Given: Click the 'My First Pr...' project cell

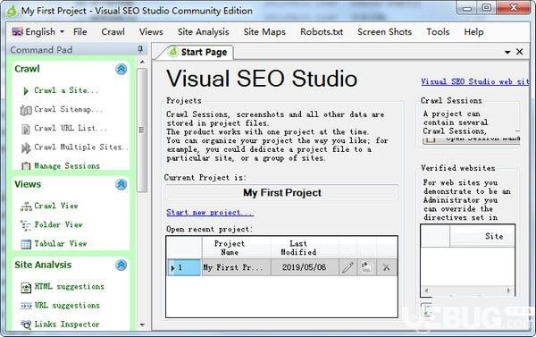Looking at the screenshot, I should click(236, 267).
